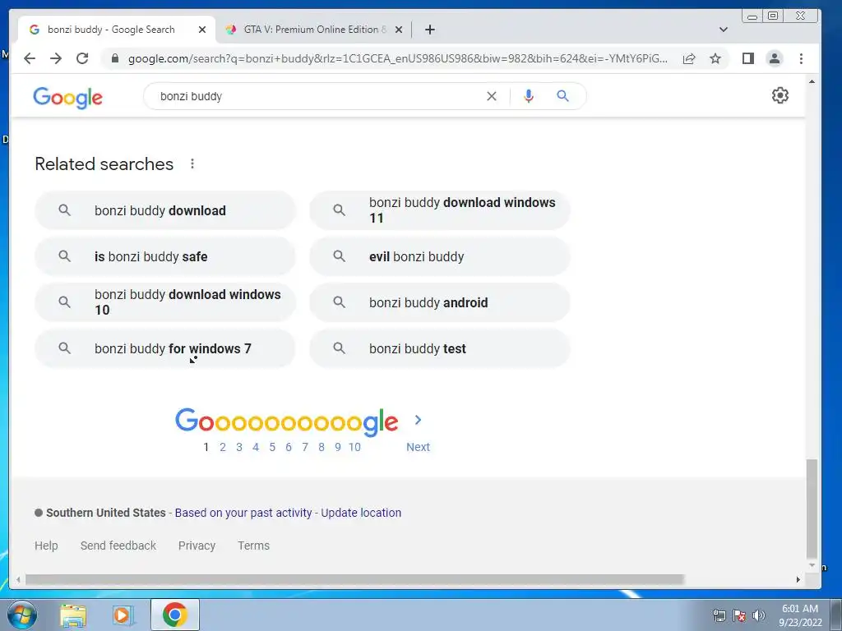842x631 pixels.
Task: Click the scroll right arrow of horizontal scrollbar
Action: (798, 579)
